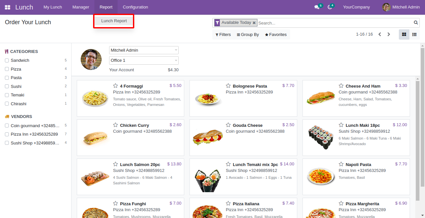
Task: Click the Mitchell Admin avatar in navbar
Action: 386,7
